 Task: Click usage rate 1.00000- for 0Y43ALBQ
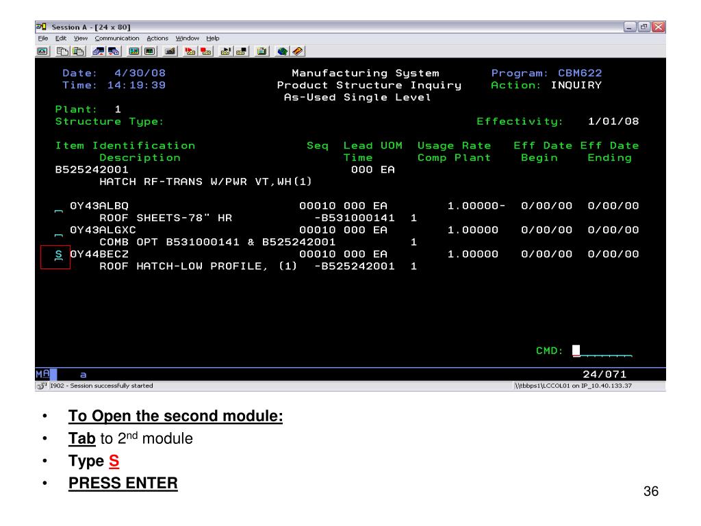[476, 205]
